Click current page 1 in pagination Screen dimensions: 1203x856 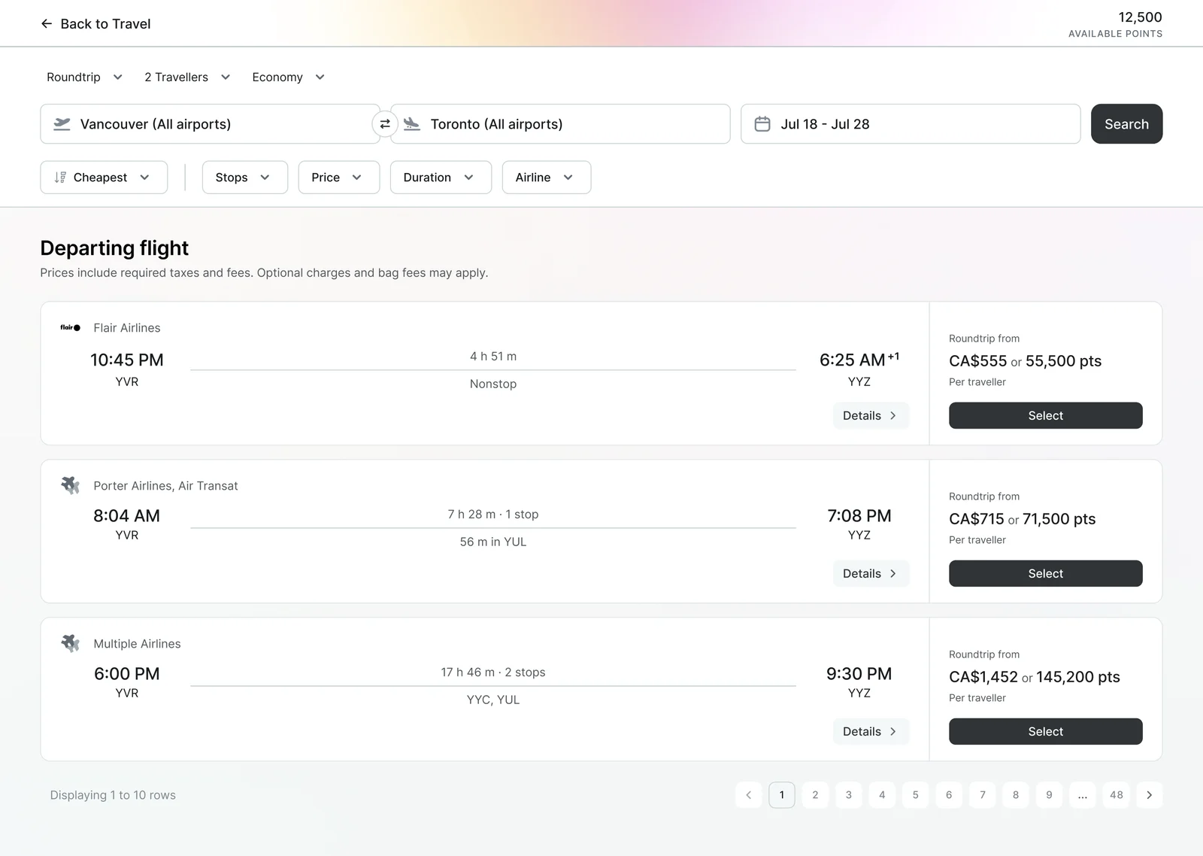[x=782, y=795]
